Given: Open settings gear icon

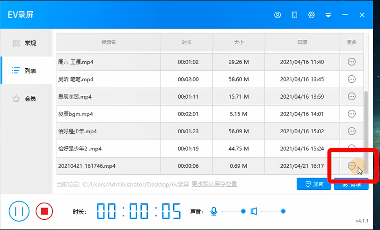Looking at the screenshot, I should [311, 15].
